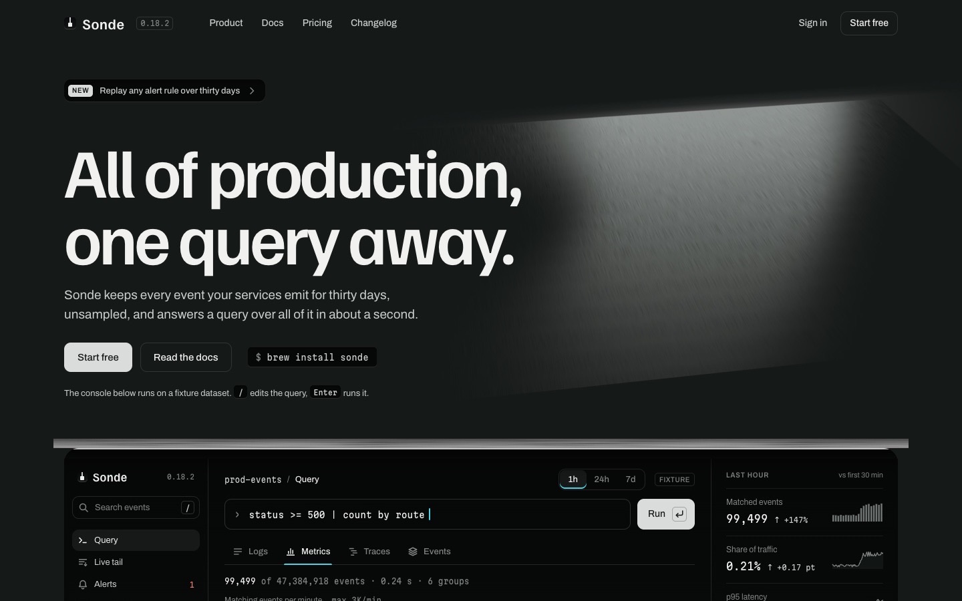Click the Sign in link
962x601 pixels.
pyautogui.click(x=812, y=23)
